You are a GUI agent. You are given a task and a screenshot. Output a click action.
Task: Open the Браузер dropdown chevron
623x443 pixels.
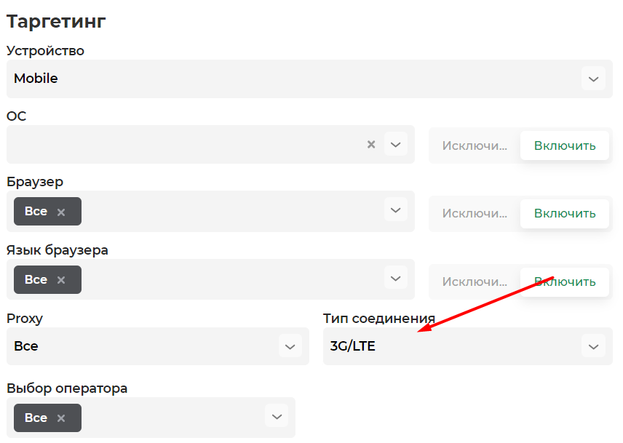point(395,210)
